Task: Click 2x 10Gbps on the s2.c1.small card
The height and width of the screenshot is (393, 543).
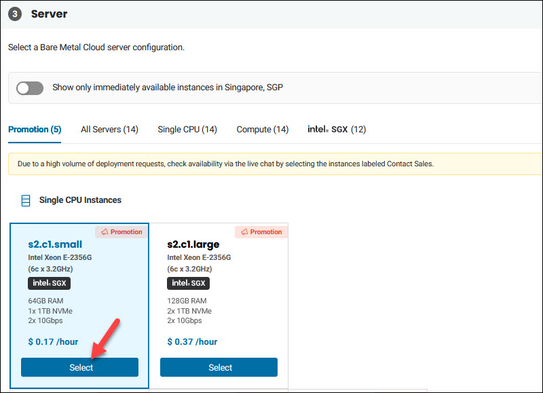Action: [x=45, y=320]
